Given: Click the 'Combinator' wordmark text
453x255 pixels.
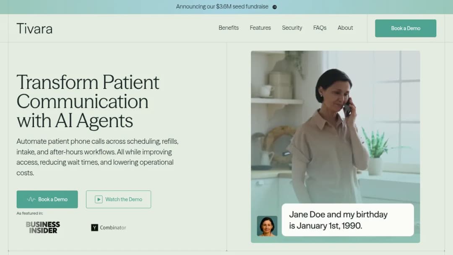Looking at the screenshot, I should click(x=113, y=228).
